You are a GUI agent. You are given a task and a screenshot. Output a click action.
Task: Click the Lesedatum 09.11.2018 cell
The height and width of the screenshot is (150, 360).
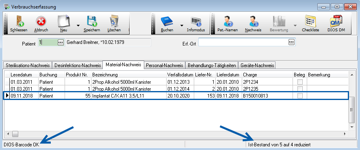click(24, 96)
